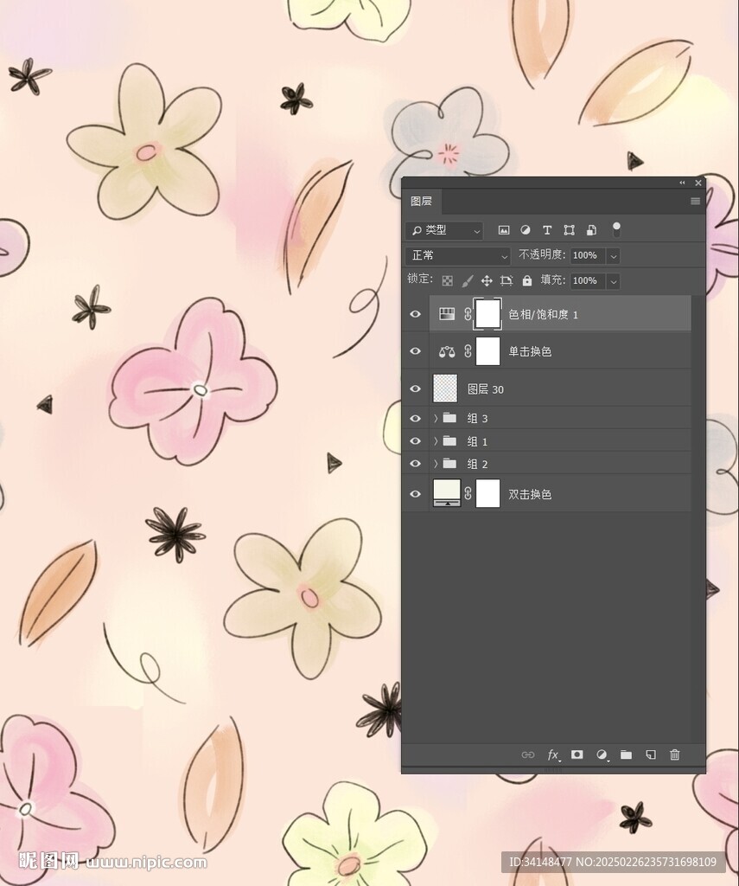Select the 图层 panel tab
The height and width of the screenshot is (886, 739).
tap(422, 202)
